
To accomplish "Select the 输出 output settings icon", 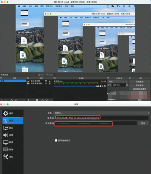I will point(6,128).
